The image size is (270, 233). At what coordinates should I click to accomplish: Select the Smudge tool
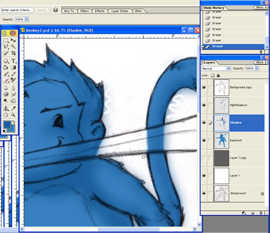tap(13, 94)
